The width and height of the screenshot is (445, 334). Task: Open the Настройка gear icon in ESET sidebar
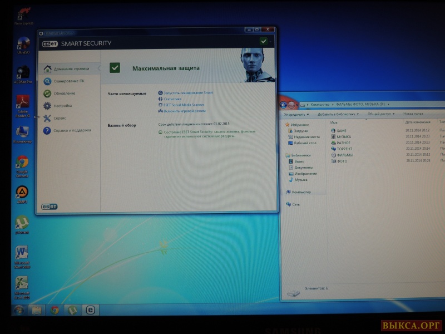[48, 106]
